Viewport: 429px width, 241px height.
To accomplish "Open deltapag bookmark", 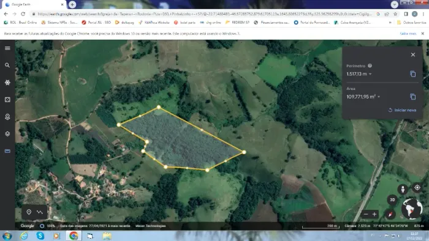I will click(125, 23).
